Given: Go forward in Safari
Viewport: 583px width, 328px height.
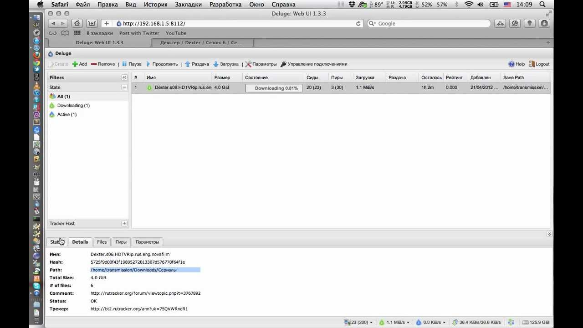Looking at the screenshot, I should pos(63,23).
